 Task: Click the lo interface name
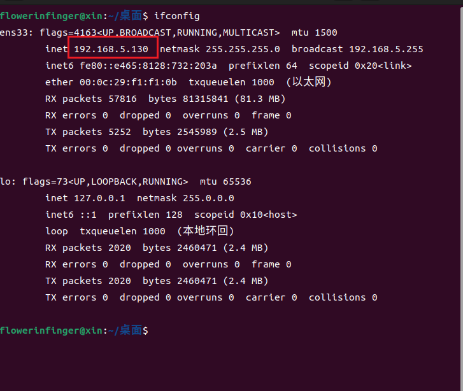click(5, 181)
